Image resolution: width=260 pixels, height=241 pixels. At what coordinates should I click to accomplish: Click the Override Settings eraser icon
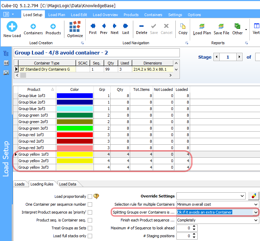point(253,196)
